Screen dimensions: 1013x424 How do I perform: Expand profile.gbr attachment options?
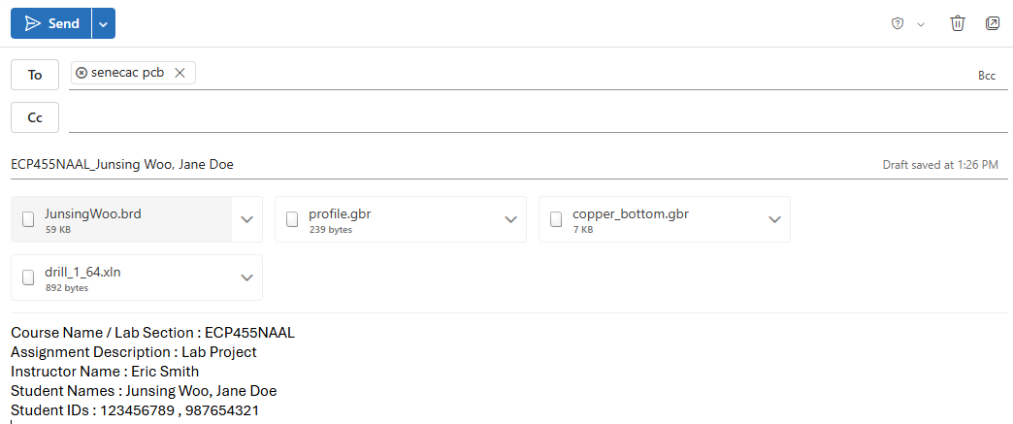(x=510, y=219)
